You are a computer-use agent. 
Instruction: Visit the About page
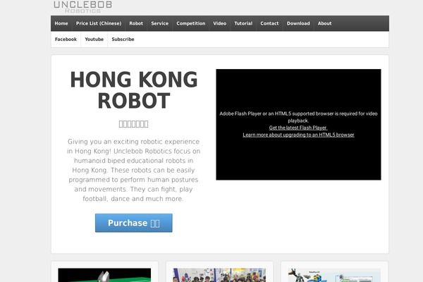[x=324, y=23]
